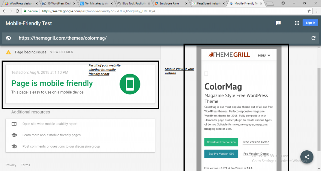Viewport: 321px width, 171px height.
Task: Bookmark this page with the star icon
Action: pyautogui.click(x=309, y=11)
